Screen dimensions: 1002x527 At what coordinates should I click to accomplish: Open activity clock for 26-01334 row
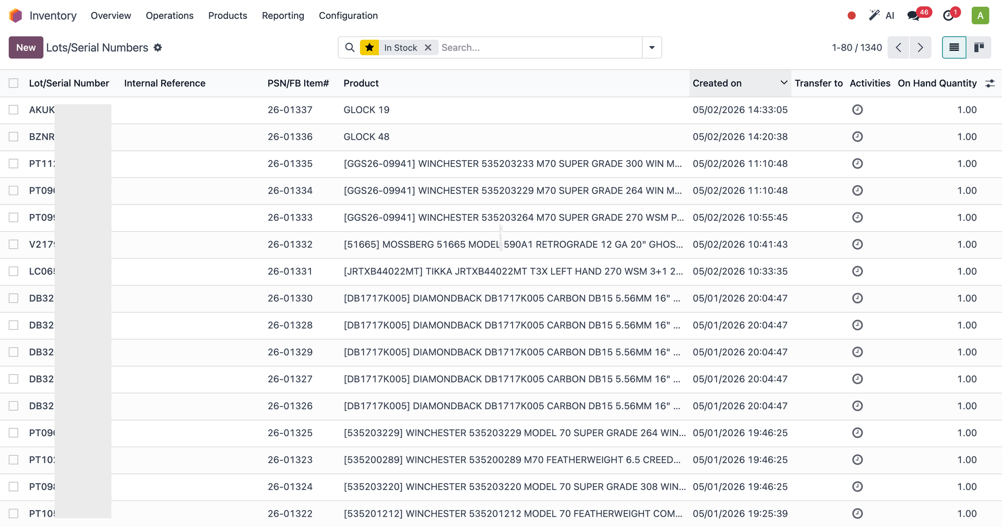[857, 190]
